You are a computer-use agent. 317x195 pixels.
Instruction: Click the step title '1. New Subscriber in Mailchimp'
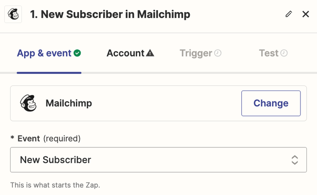(110, 14)
